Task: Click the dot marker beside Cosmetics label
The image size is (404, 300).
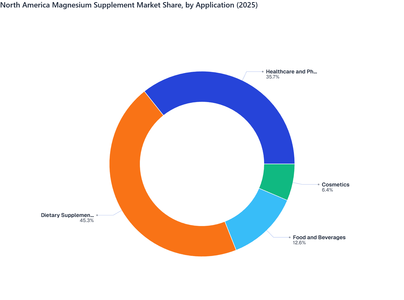Action: pos(319,184)
